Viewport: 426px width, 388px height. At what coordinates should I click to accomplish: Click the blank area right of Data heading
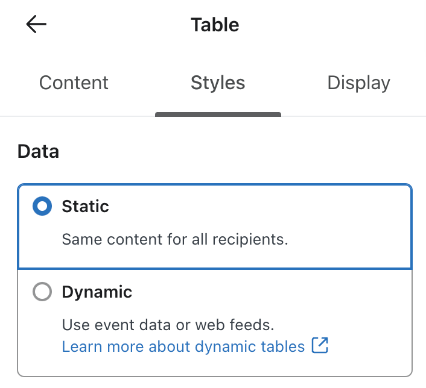[x=241, y=151]
